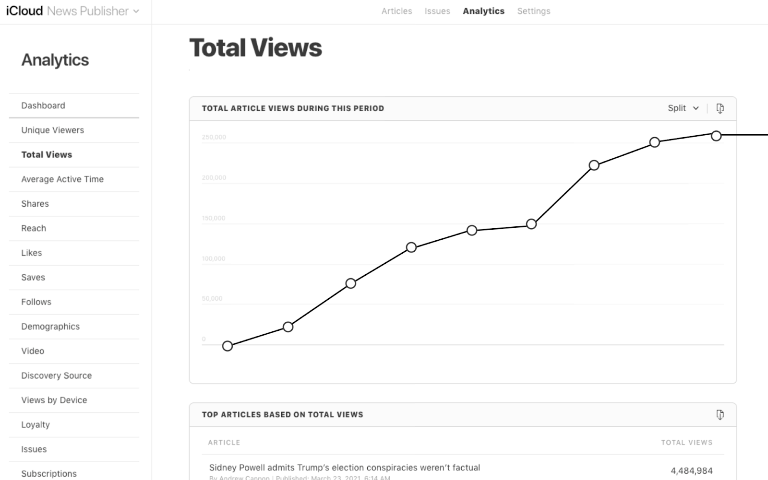
Task: View the Shares analytics page
Action: coord(35,204)
